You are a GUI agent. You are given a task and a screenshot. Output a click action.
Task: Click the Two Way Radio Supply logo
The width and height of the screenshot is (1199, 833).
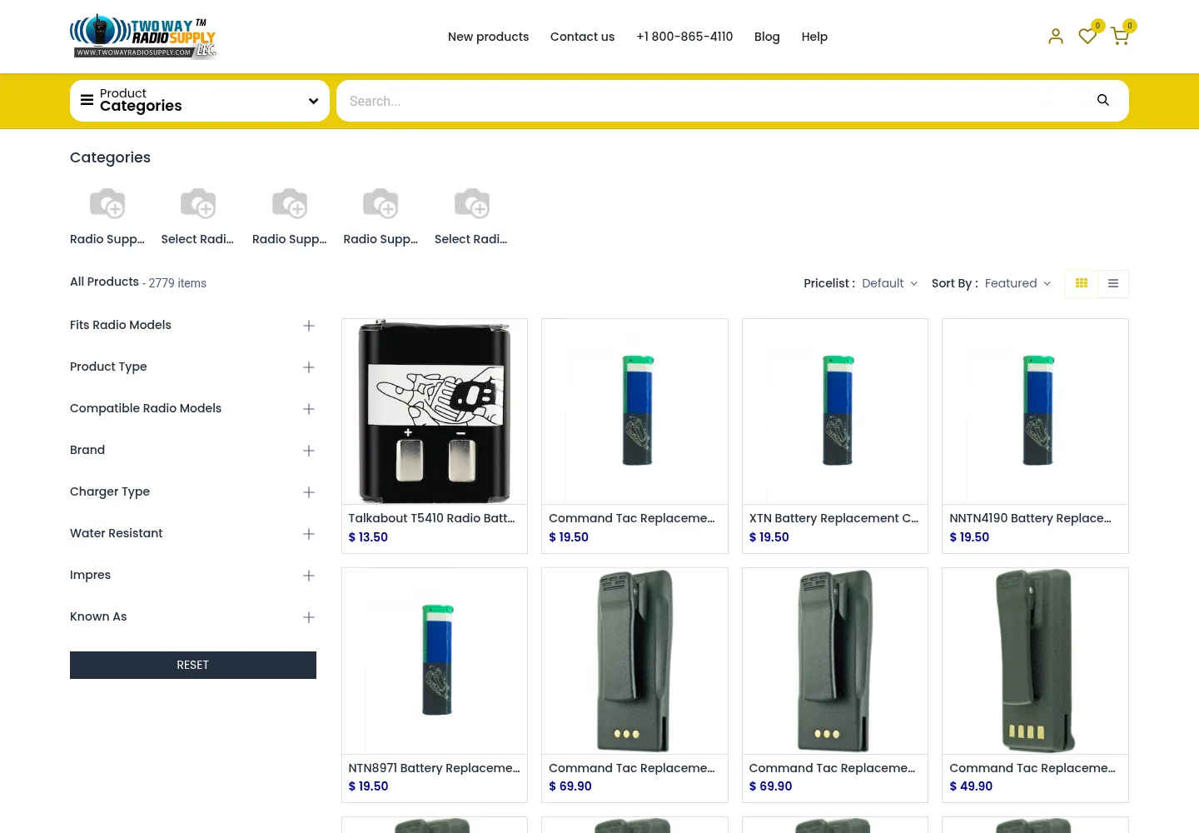click(x=143, y=37)
